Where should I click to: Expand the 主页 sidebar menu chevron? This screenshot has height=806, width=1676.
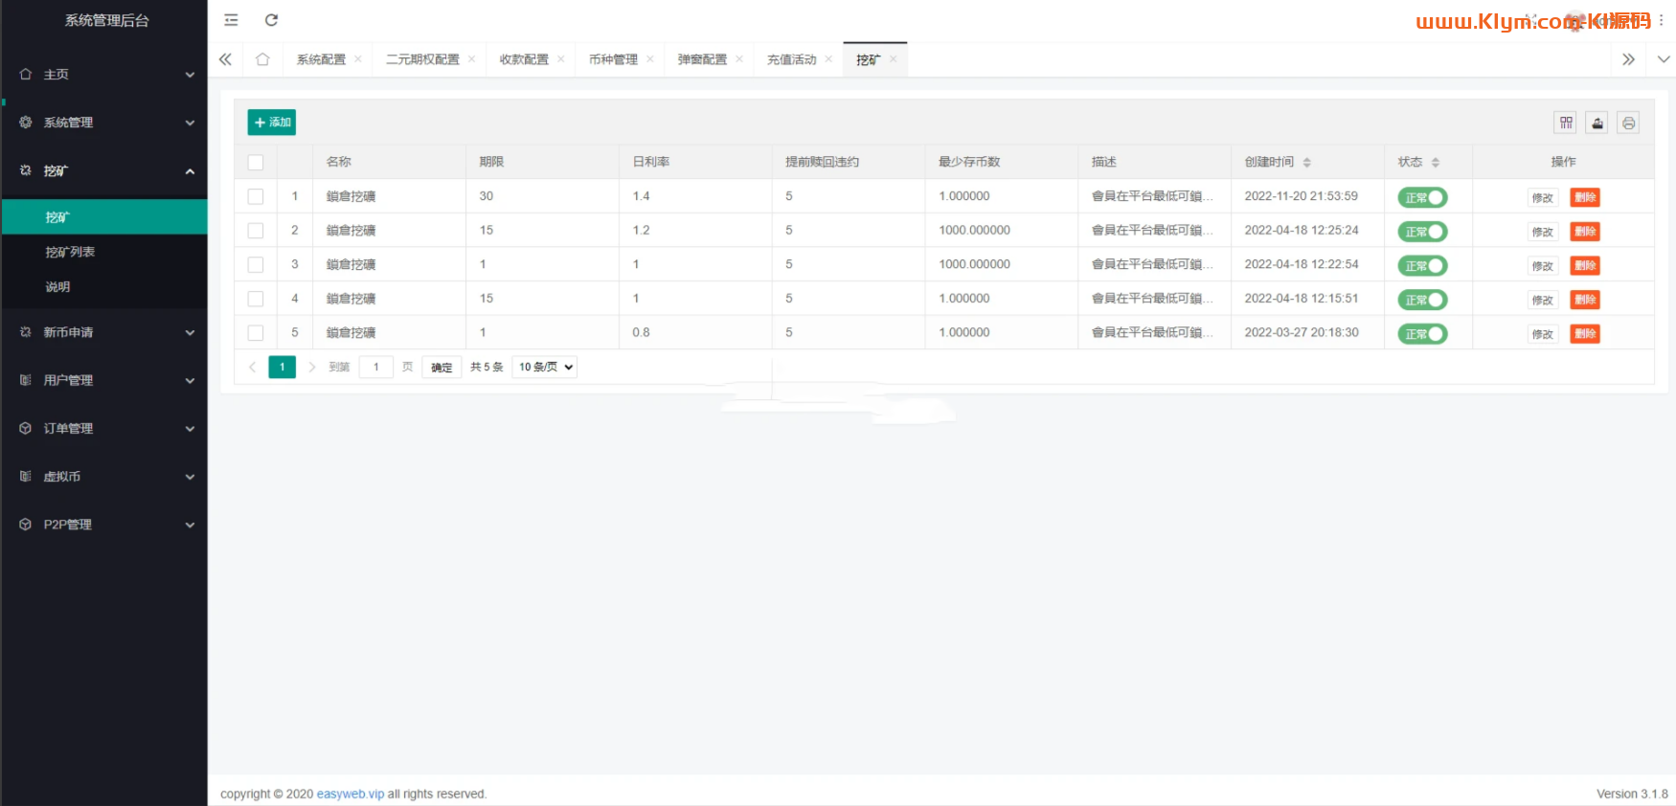(190, 75)
